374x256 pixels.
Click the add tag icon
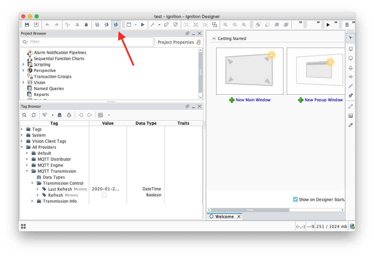pos(45,115)
